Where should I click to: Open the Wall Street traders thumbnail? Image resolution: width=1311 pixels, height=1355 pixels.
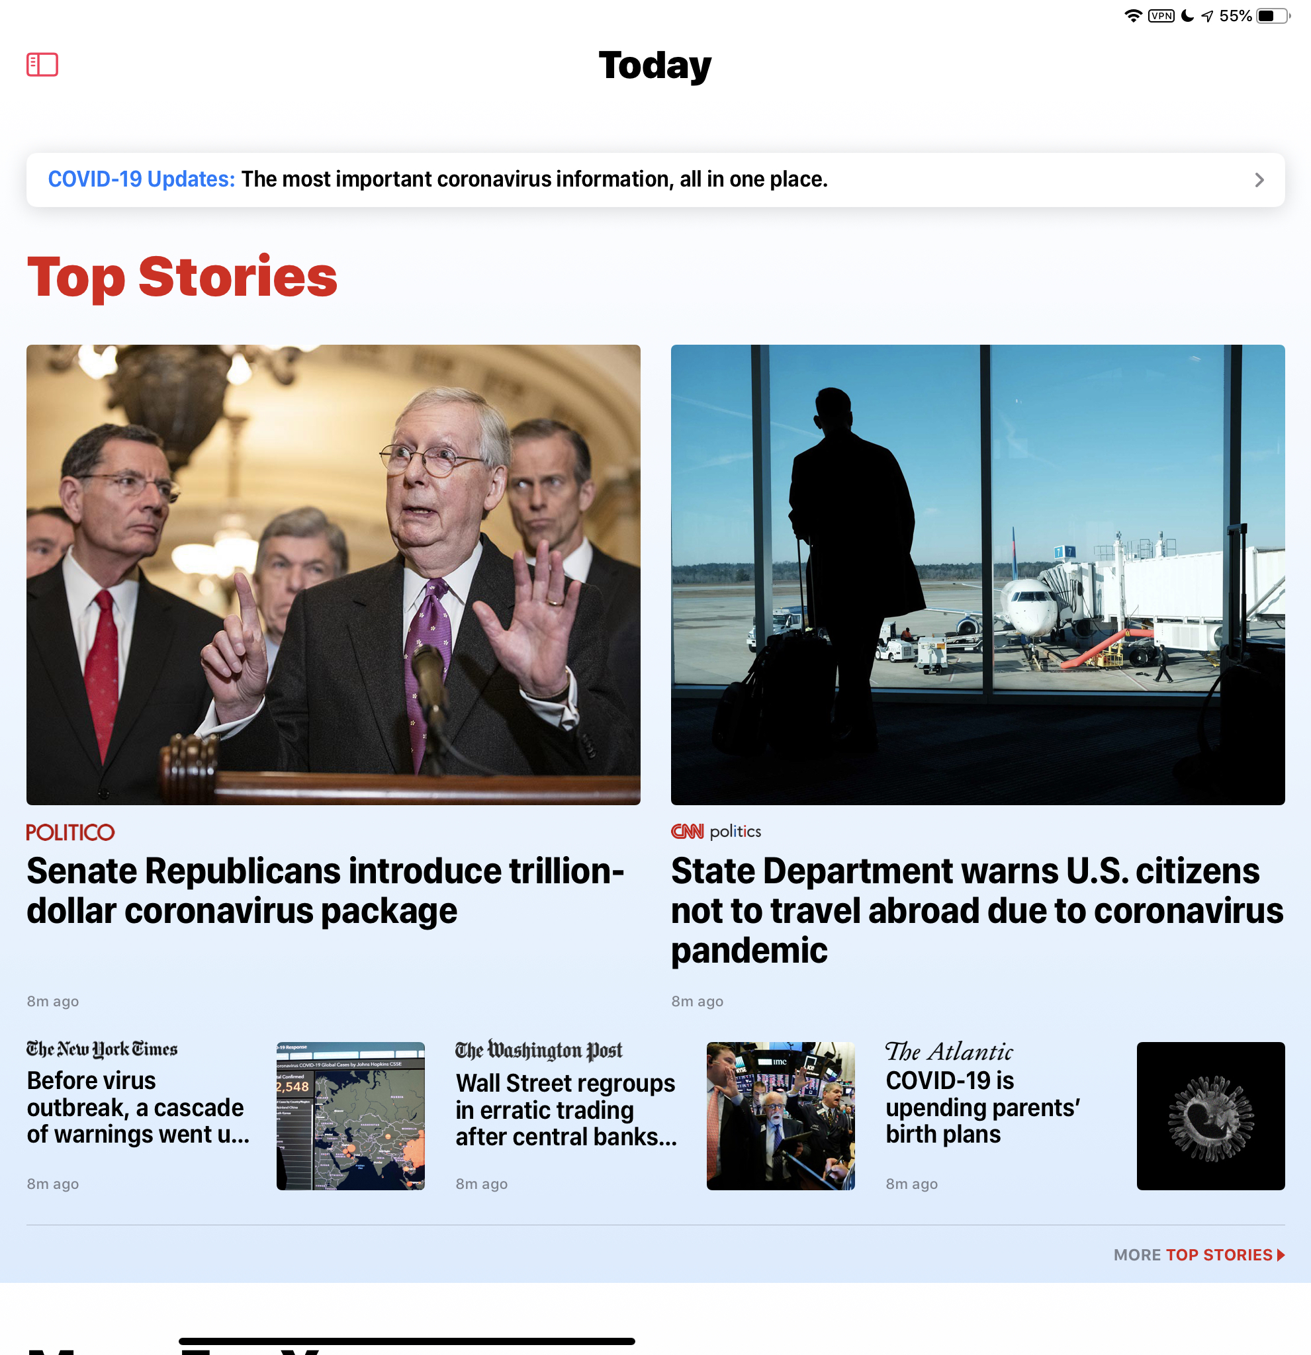[x=781, y=1115]
